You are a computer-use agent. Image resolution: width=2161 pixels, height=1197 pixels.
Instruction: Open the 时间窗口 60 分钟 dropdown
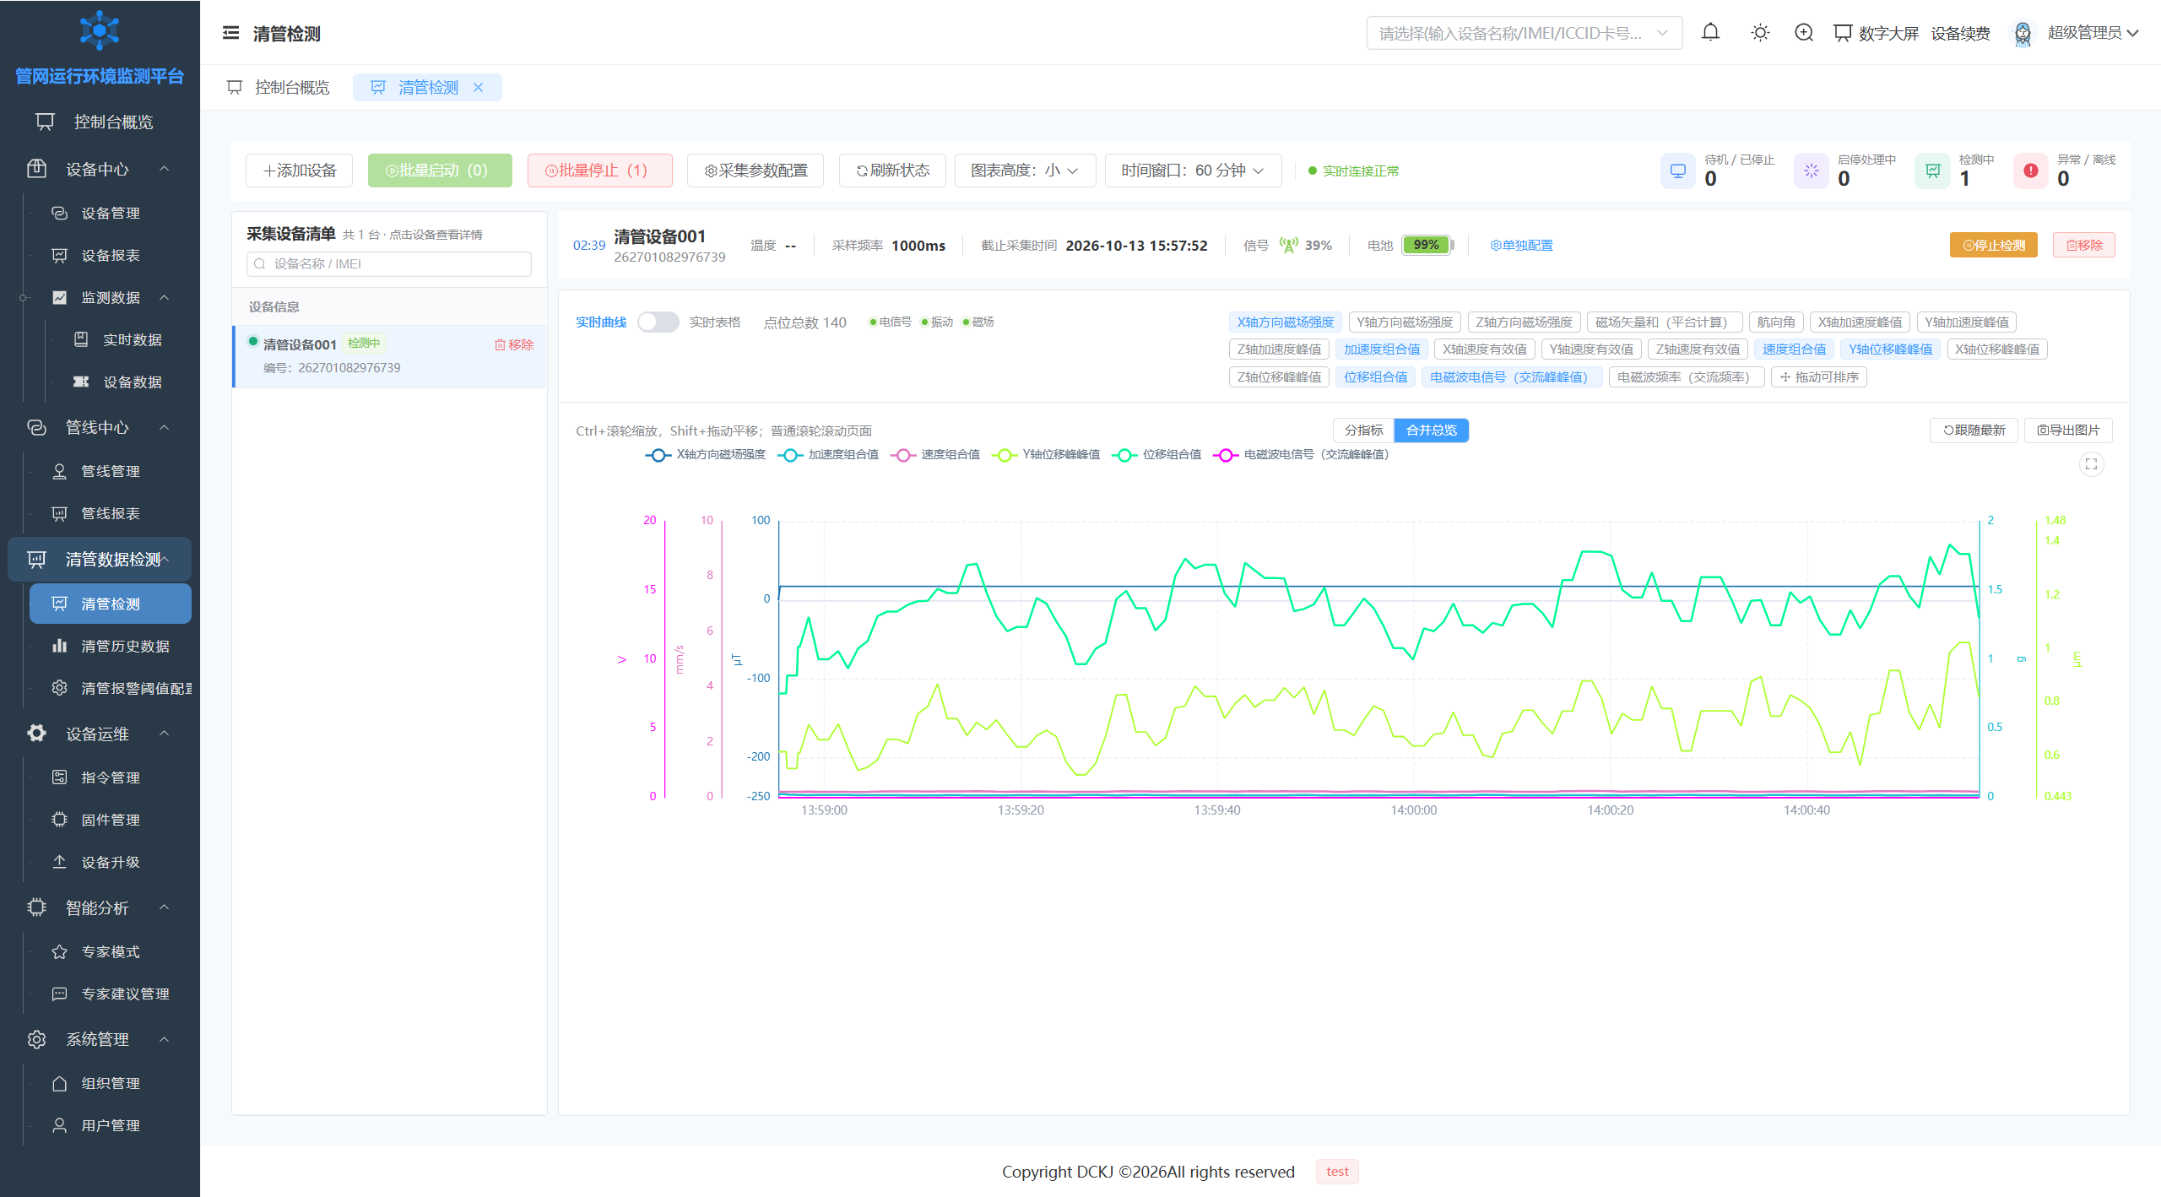click(x=1193, y=171)
